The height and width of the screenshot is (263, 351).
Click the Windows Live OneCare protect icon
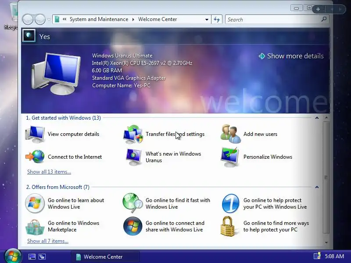coord(231,203)
